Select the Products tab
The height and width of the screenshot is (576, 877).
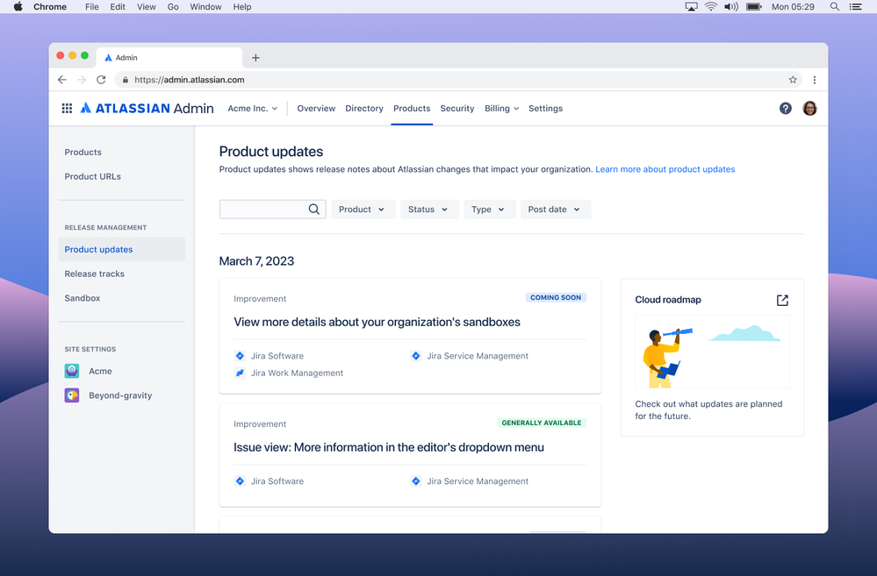pos(412,109)
